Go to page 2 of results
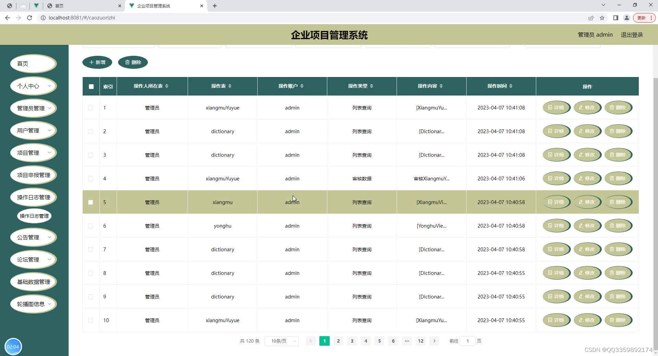The width and height of the screenshot is (658, 356). [x=338, y=341]
